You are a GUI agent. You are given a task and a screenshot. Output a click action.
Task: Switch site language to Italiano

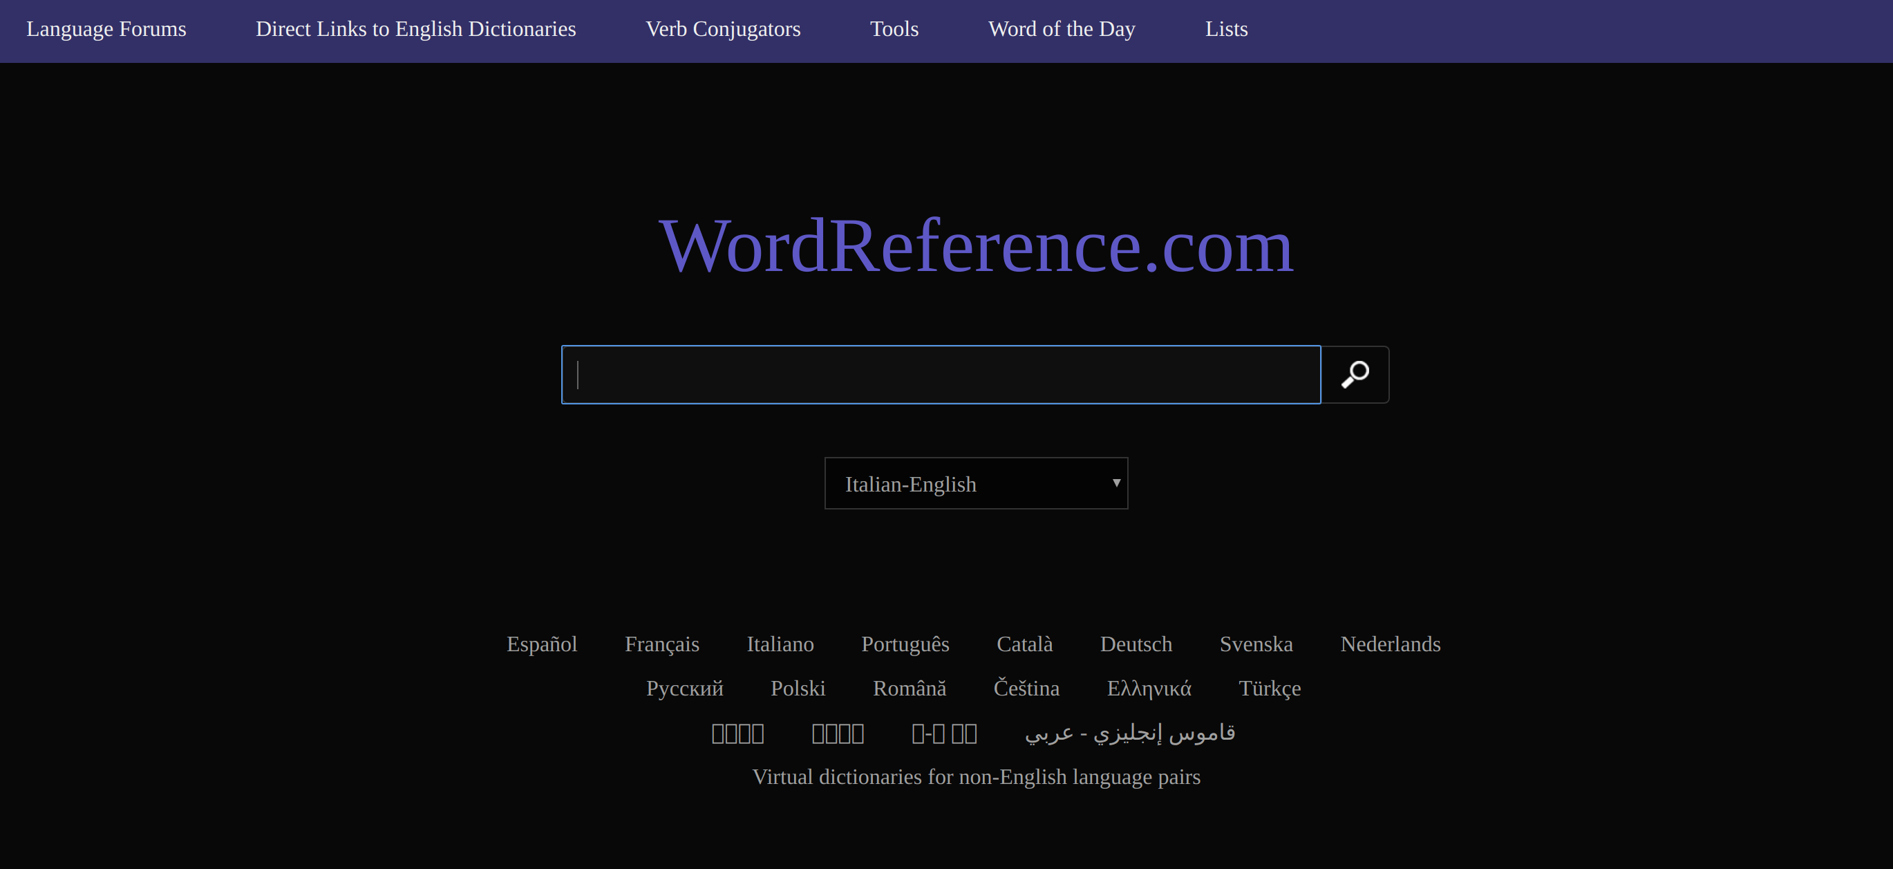tap(780, 644)
